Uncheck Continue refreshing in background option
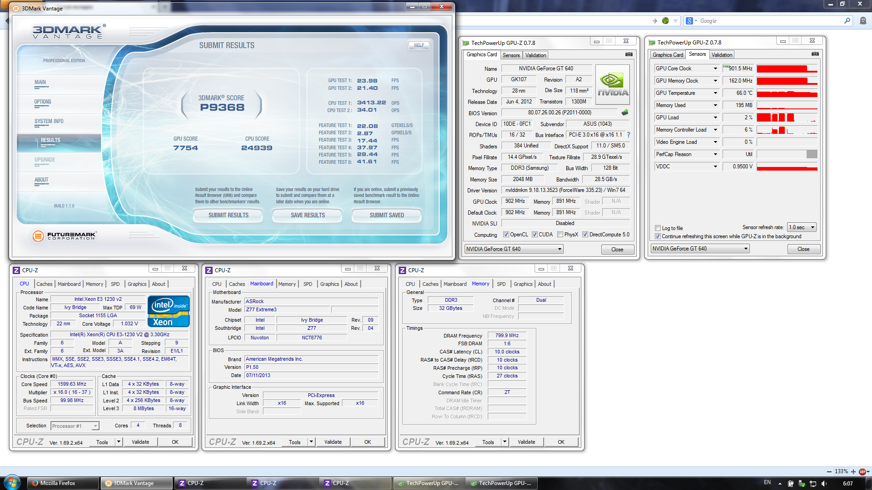 [658, 236]
